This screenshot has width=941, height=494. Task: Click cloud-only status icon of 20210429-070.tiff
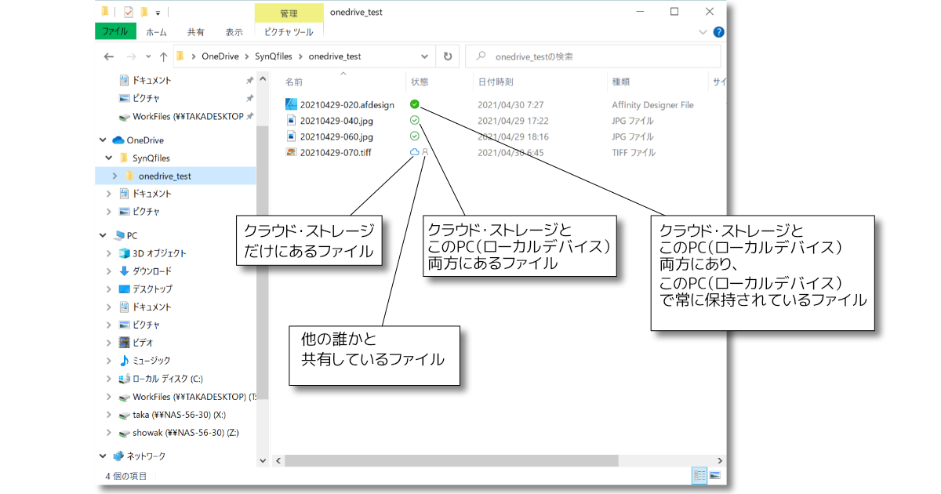point(414,152)
